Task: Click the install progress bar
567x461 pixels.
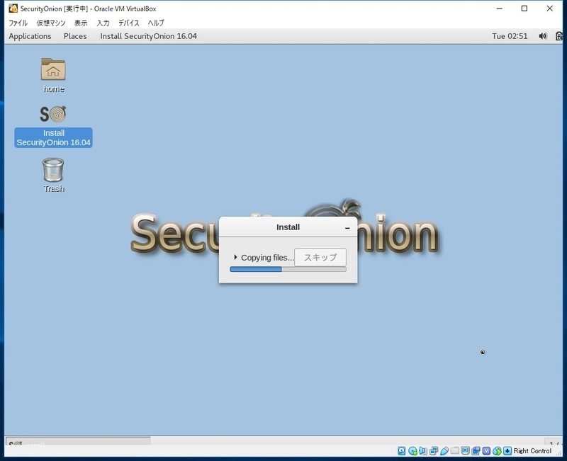Action: click(288, 269)
